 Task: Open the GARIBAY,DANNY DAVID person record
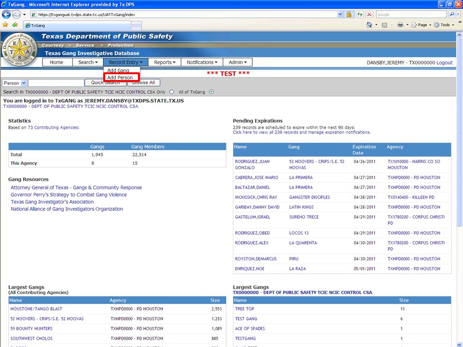(257, 207)
